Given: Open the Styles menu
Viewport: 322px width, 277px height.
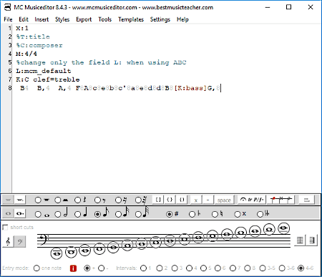Looking at the screenshot, I should (62, 19).
